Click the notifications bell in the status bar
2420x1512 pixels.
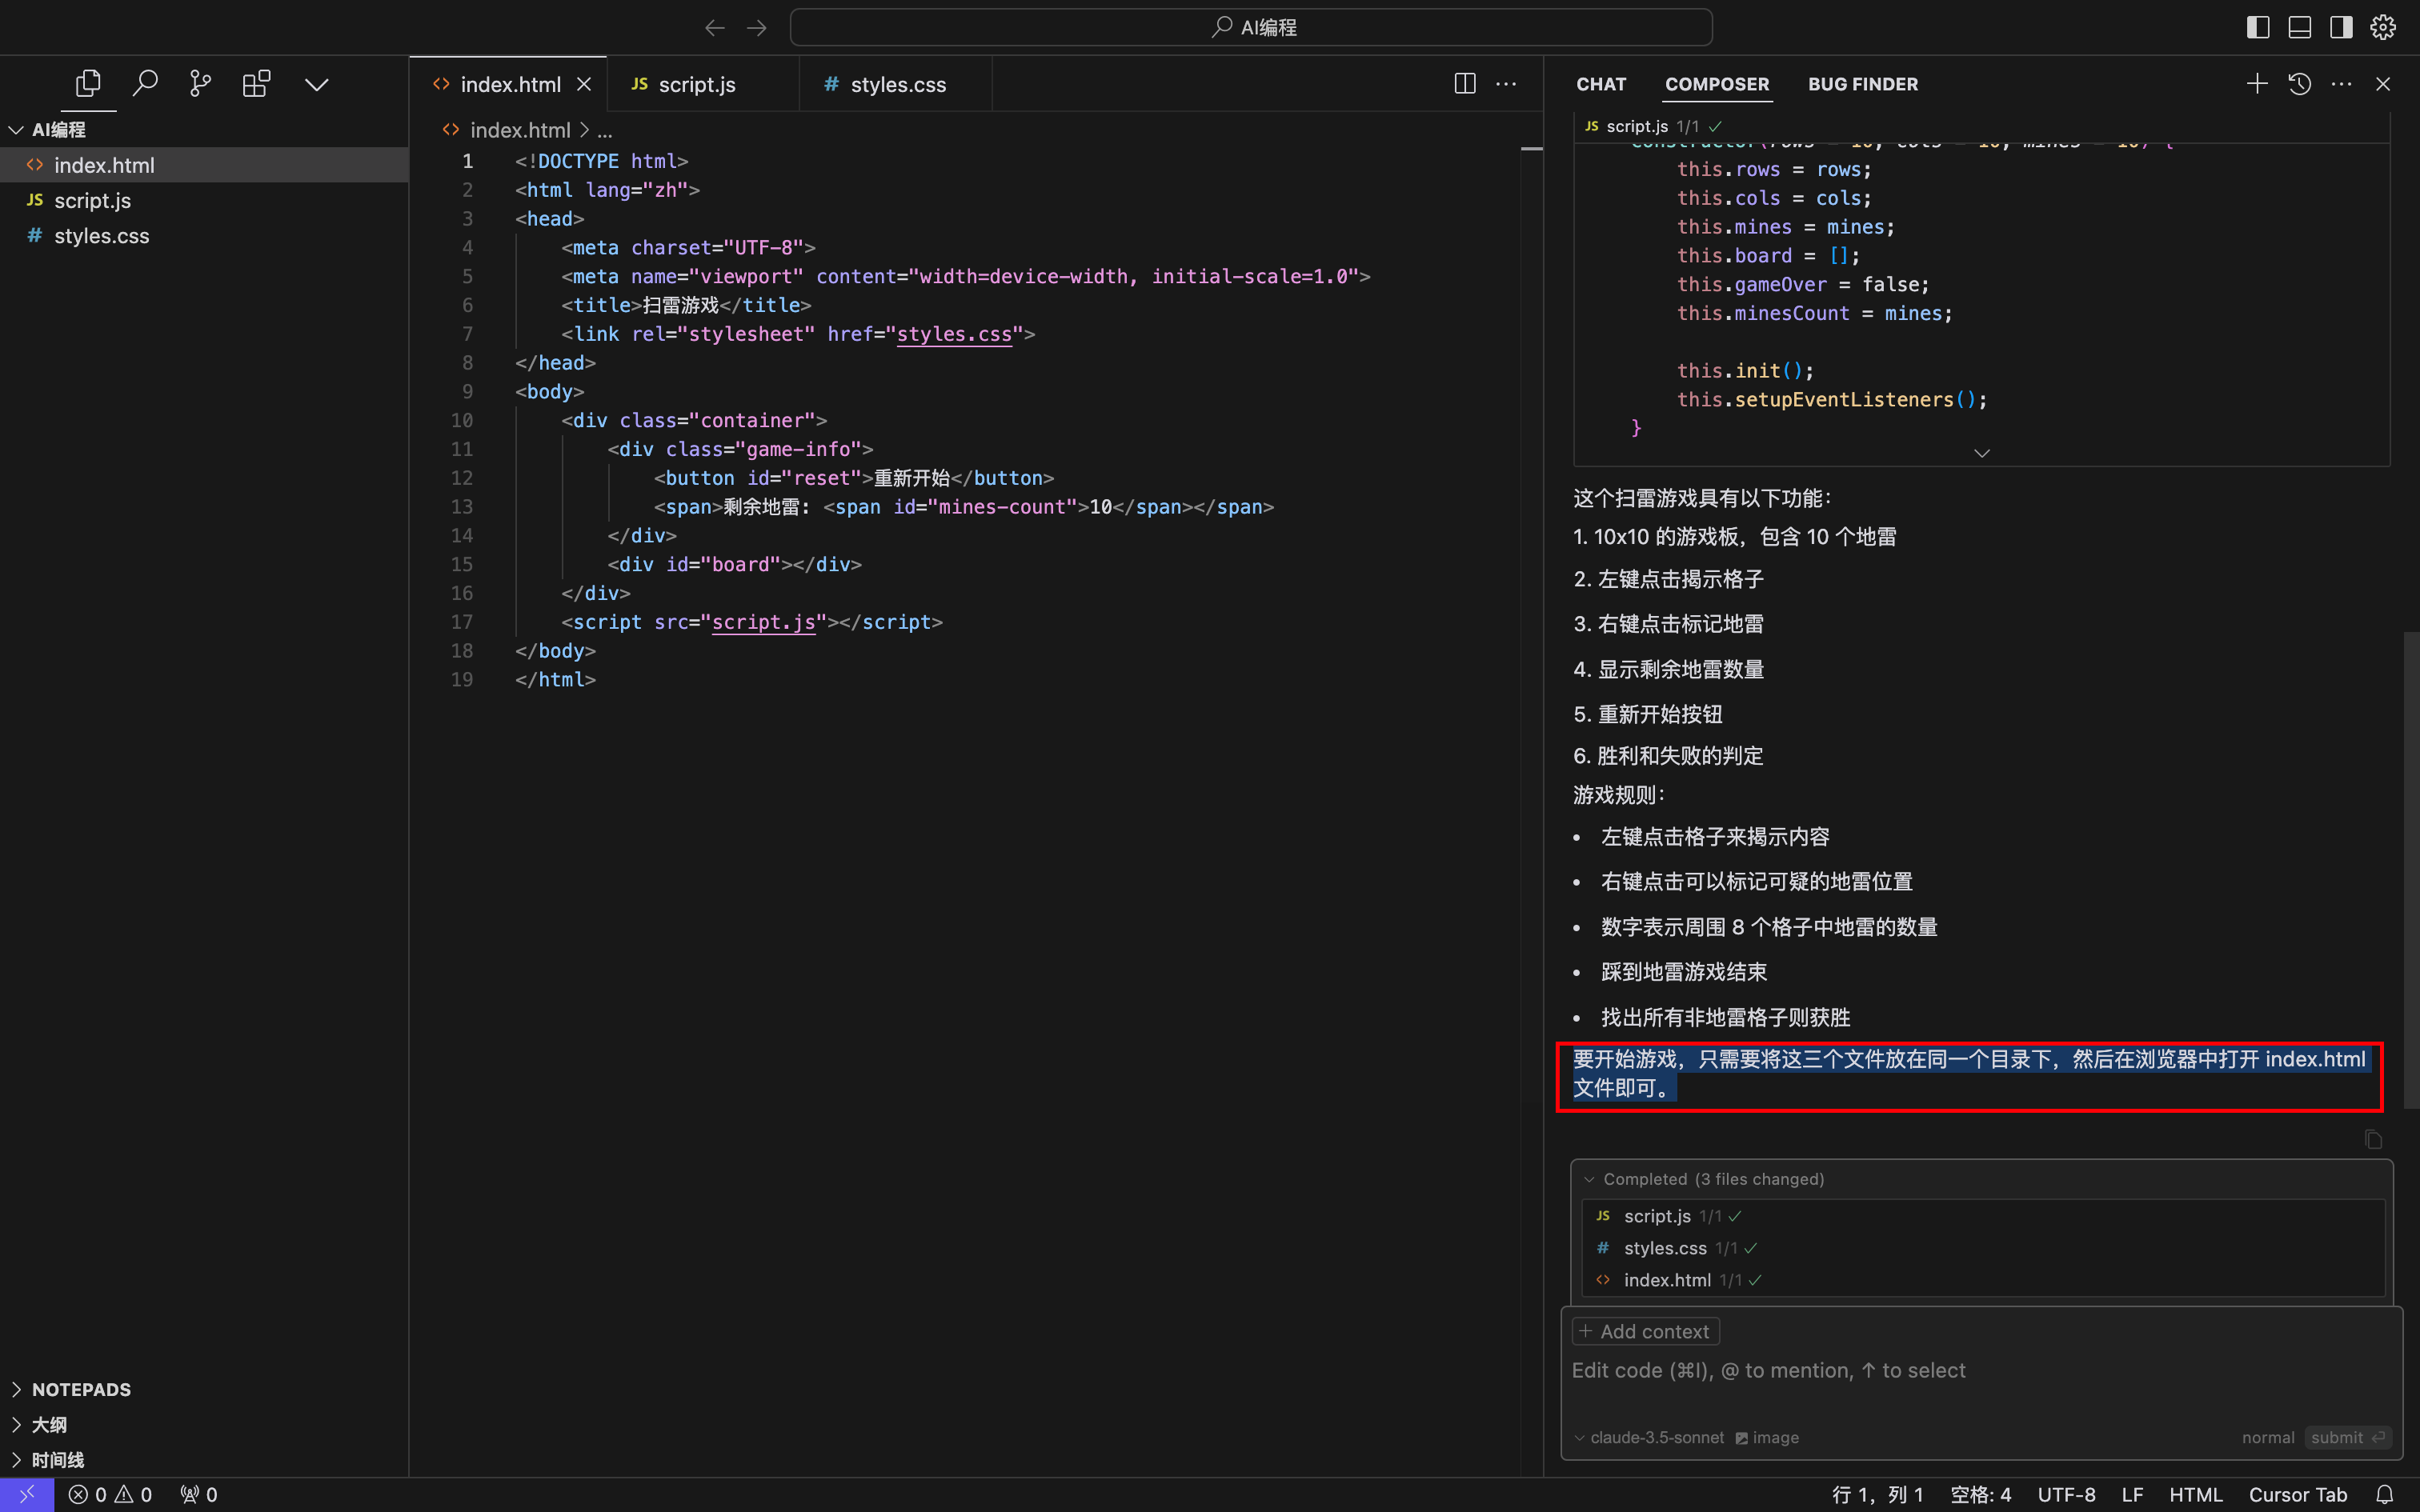(2384, 1494)
